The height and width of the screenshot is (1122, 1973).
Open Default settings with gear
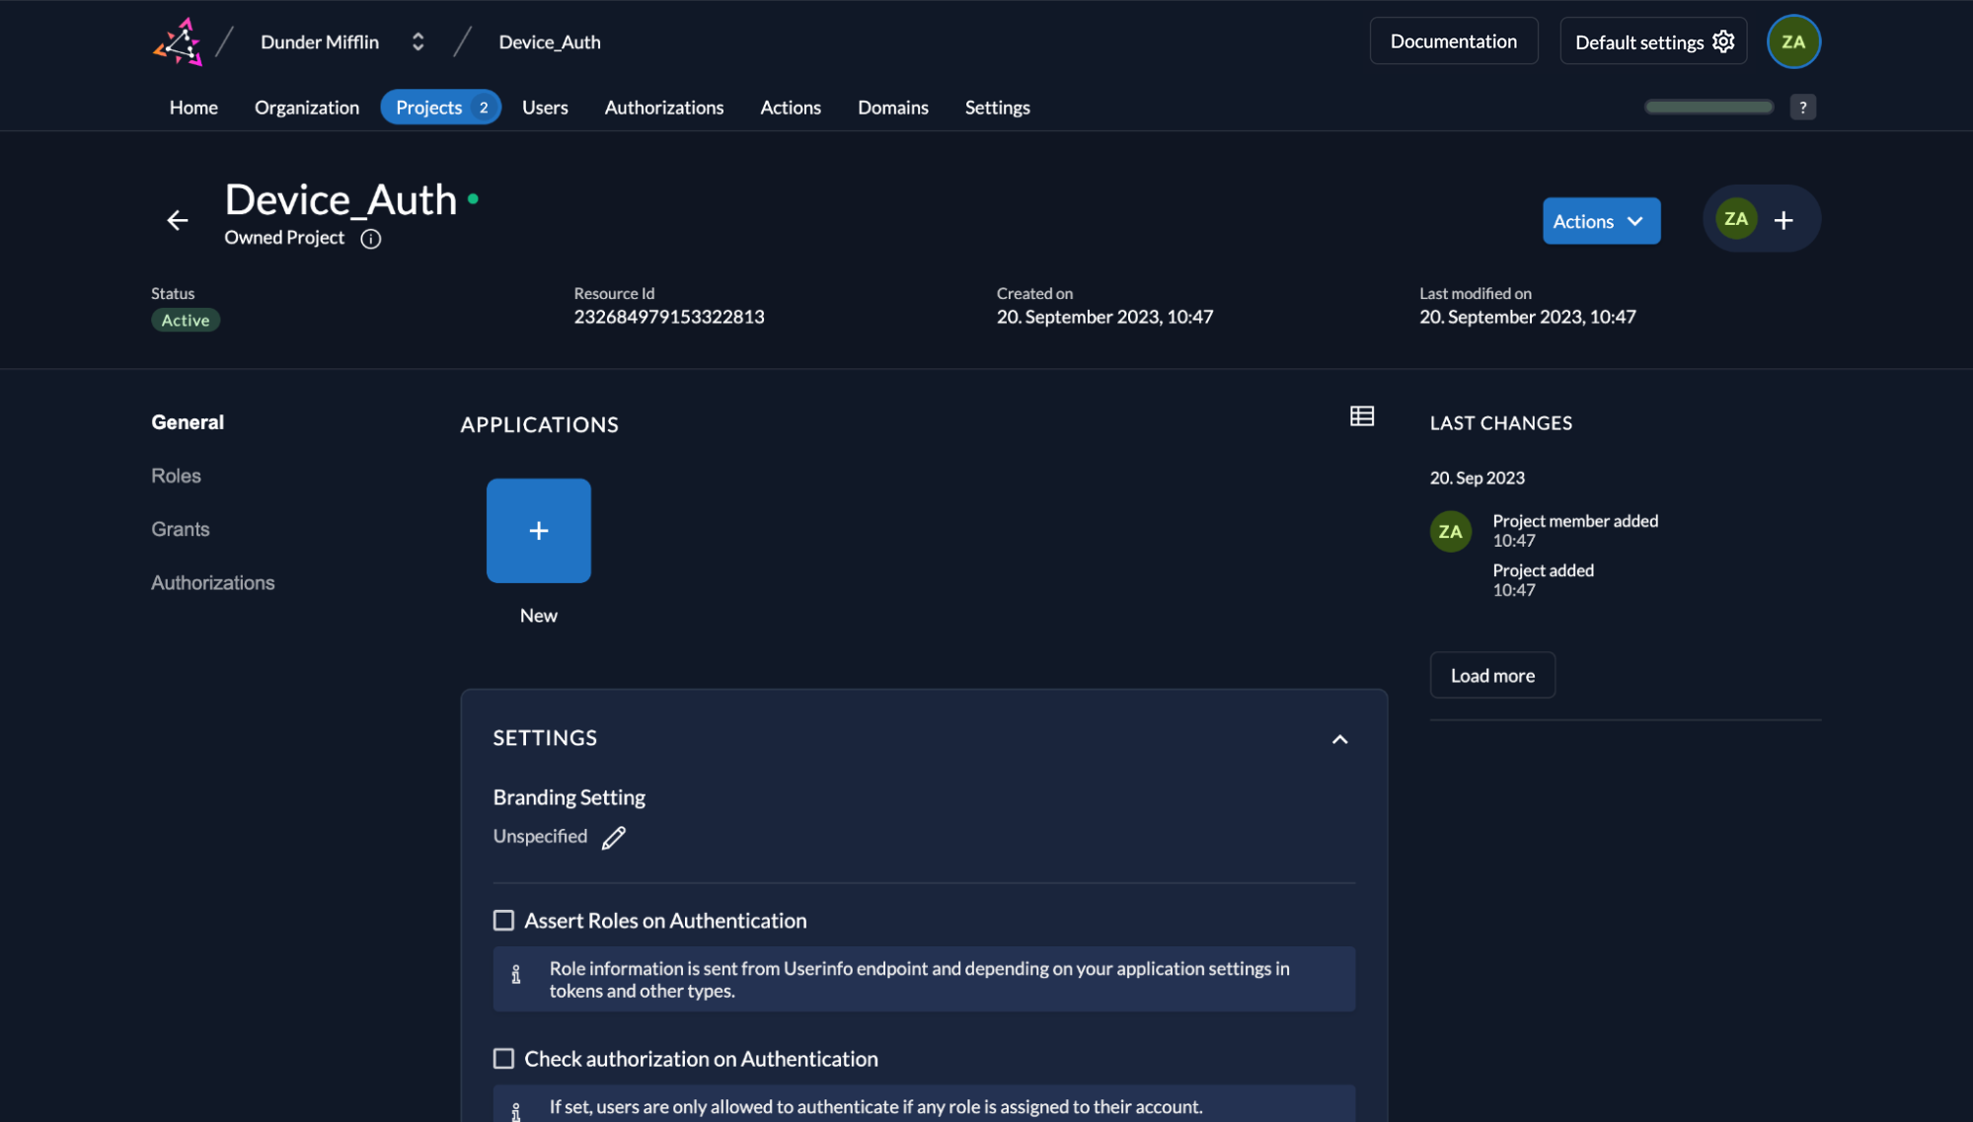click(1653, 41)
